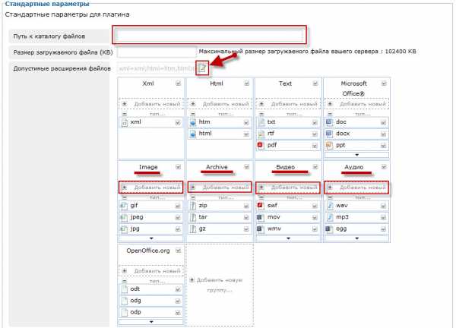Add new type to Html group
The width and height of the screenshot is (456, 328).
(x=220, y=104)
